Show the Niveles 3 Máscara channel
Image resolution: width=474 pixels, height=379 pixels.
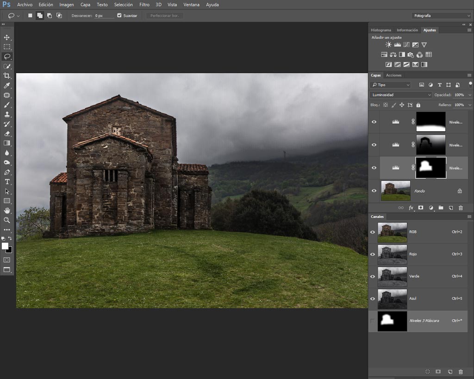pyautogui.click(x=373, y=321)
